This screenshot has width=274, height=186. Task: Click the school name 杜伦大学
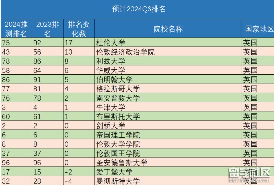(x=111, y=43)
